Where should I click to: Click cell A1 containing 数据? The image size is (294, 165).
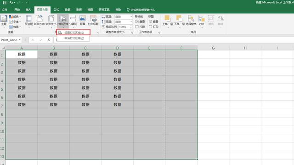coord(22,54)
